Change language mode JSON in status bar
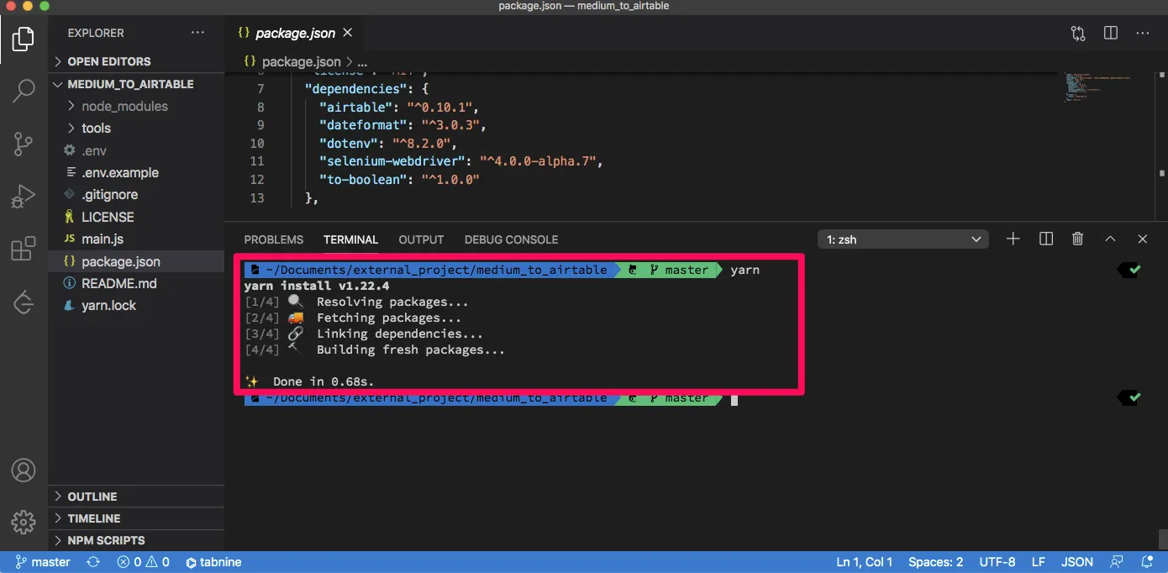Image resolution: width=1168 pixels, height=573 pixels. [1077, 562]
